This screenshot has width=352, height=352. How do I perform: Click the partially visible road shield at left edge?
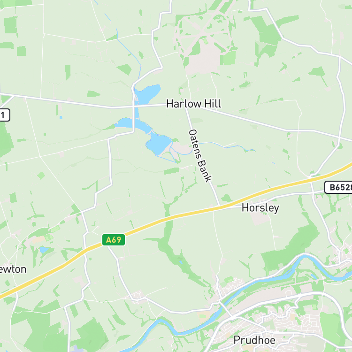point(5,115)
